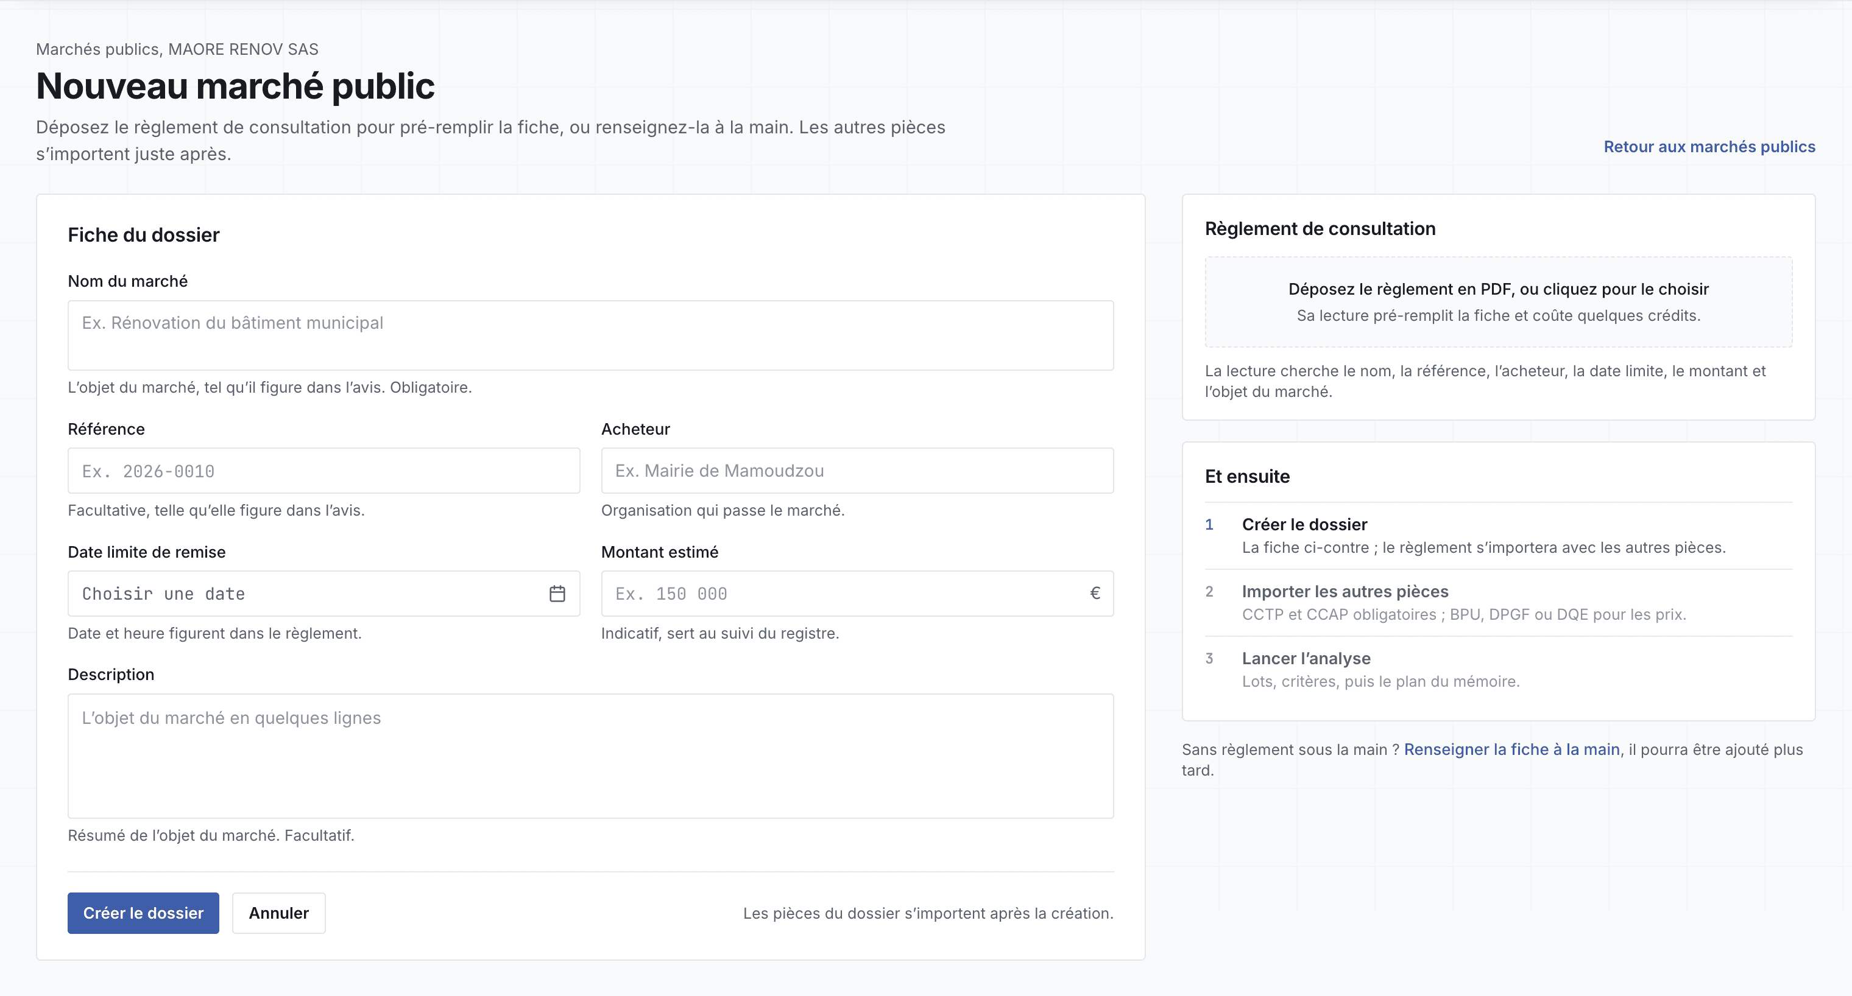
Task: Click the Référence label
Action: (x=107, y=429)
